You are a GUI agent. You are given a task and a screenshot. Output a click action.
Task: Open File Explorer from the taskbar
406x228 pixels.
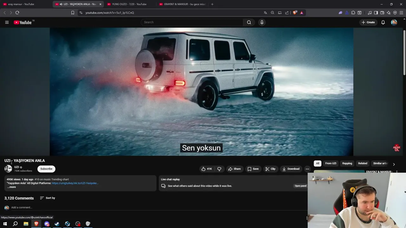(x=26, y=224)
